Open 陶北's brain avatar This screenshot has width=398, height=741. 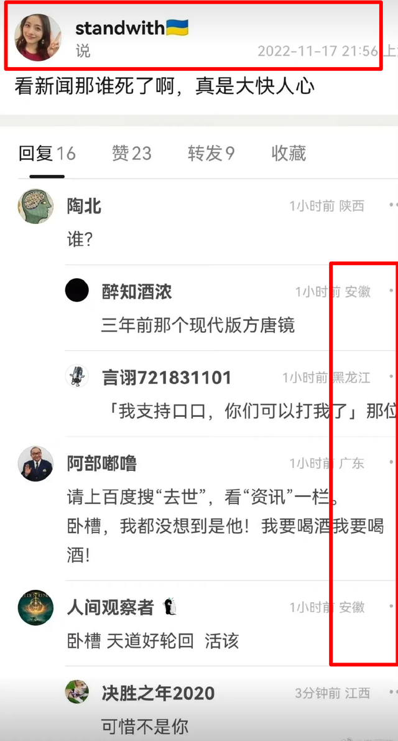[35, 206]
